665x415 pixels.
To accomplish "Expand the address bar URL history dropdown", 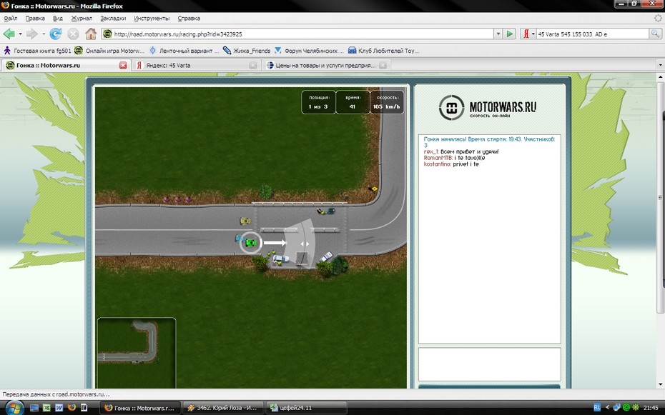I will (498, 34).
